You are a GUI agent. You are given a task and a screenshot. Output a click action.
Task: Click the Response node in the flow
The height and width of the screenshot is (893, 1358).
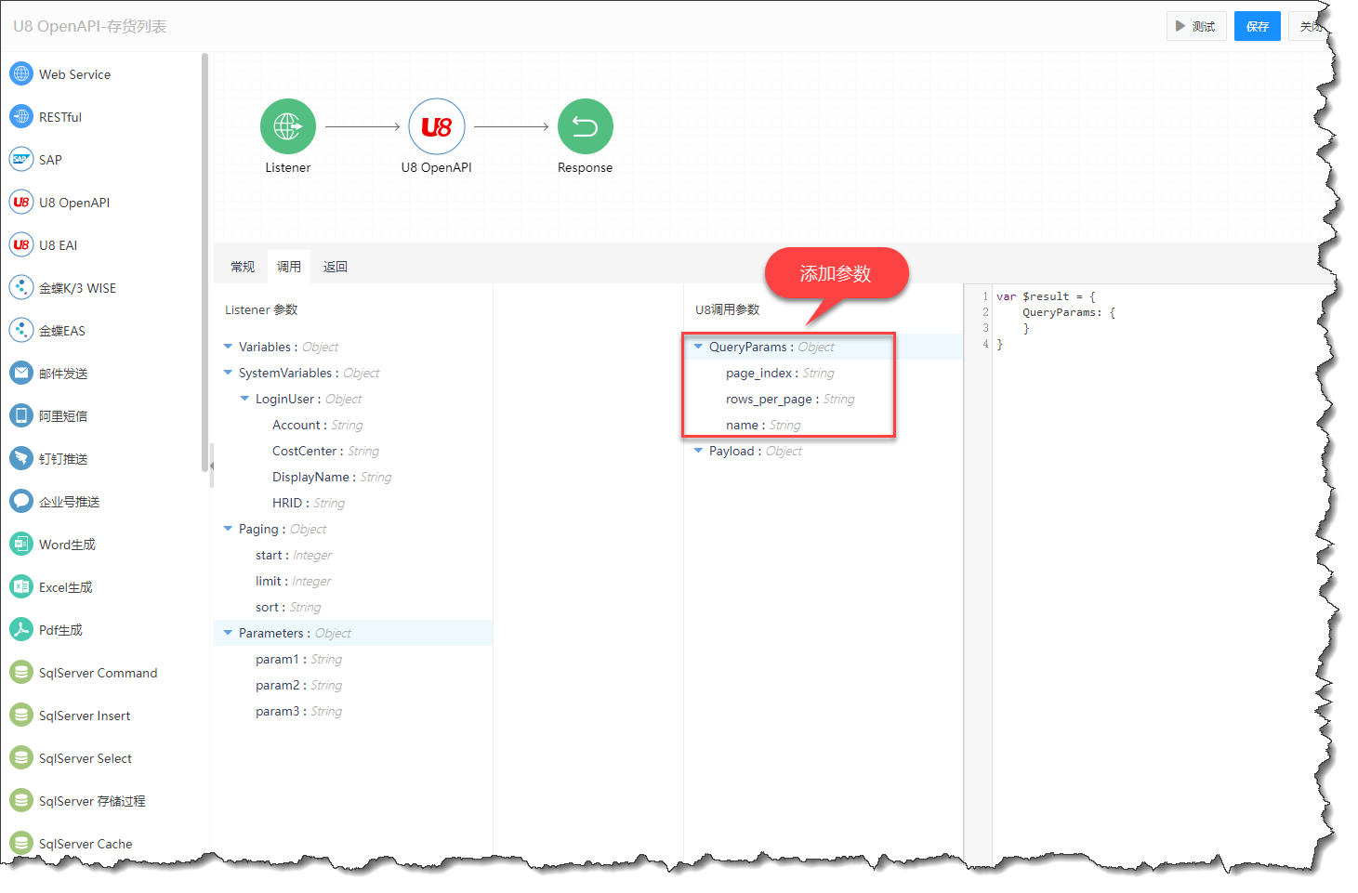click(586, 126)
